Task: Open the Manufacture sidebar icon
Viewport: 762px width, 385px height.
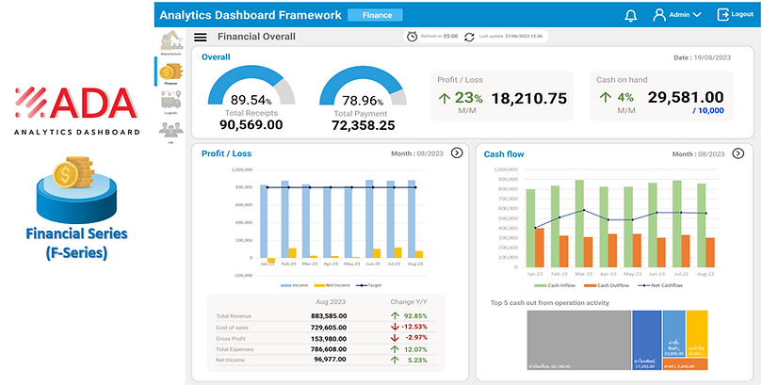Action: [171, 42]
